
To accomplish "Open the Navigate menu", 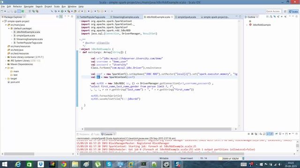I will [29, 7].
